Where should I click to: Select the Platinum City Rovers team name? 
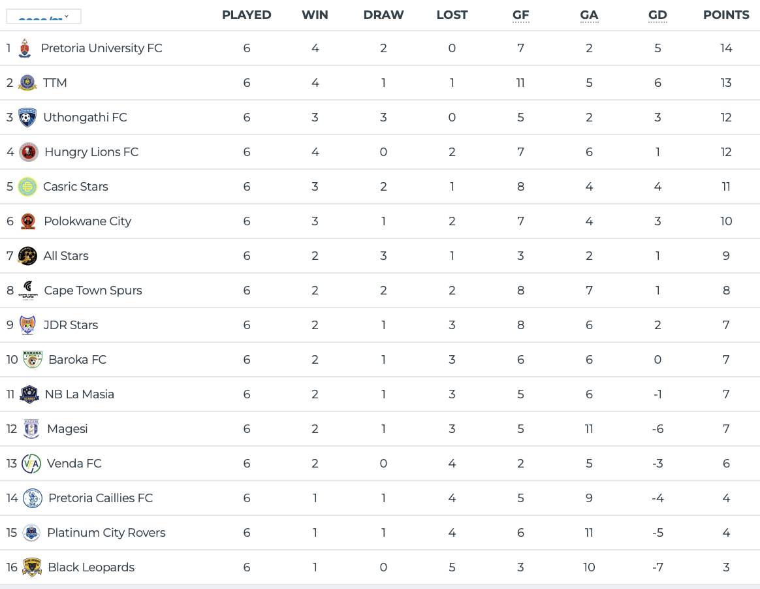pos(106,533)
